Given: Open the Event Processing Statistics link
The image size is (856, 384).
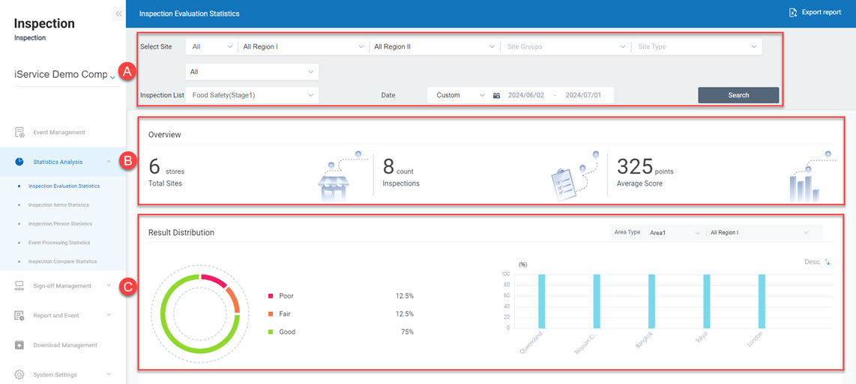Looking at the screenshot, I should click(59, 243).
